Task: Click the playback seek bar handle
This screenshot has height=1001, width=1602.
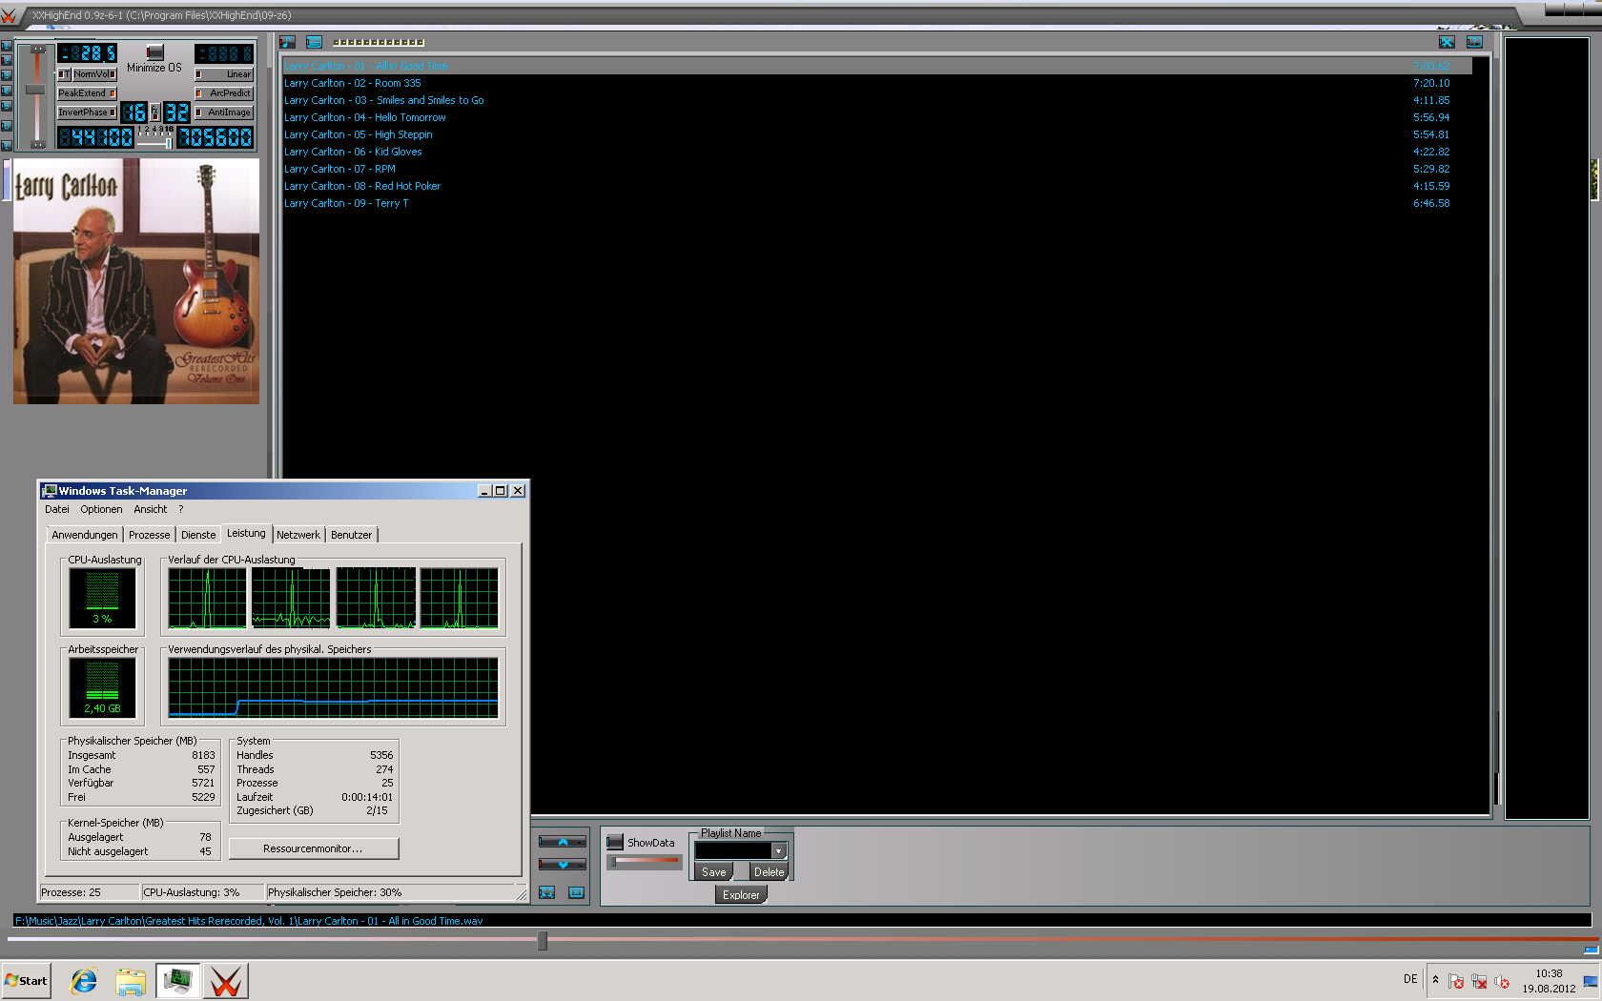Action: [x=543, y=941]
